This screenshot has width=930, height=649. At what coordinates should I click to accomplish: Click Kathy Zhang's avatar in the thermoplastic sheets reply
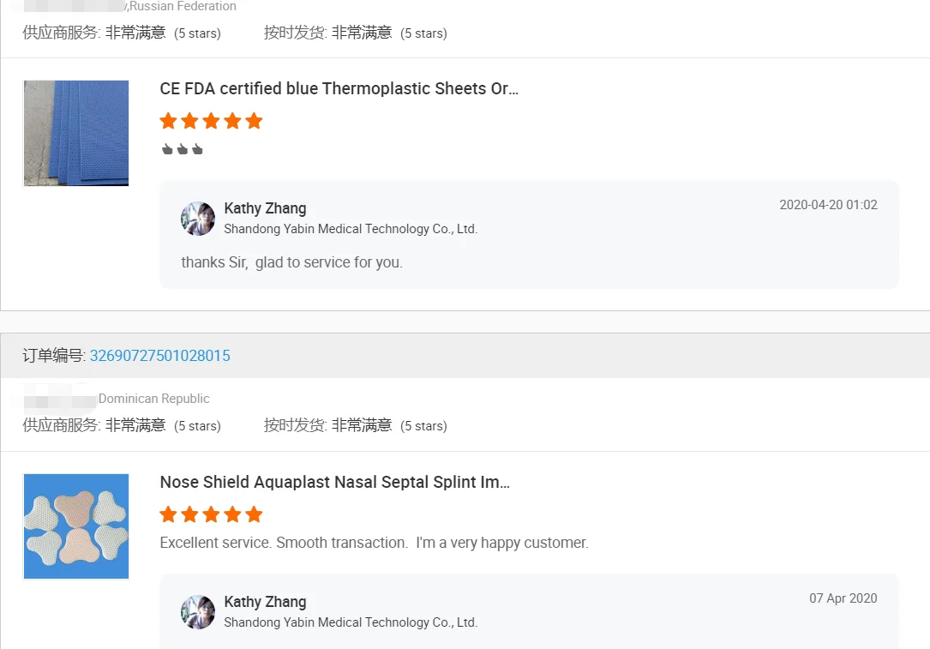pos(198,219)
